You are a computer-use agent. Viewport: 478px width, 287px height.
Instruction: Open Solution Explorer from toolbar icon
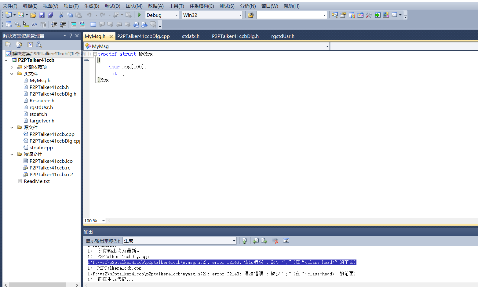click(335, 15)
